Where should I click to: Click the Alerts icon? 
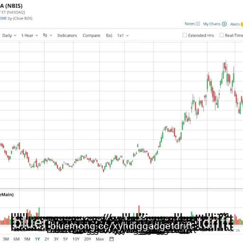[242, 24]
